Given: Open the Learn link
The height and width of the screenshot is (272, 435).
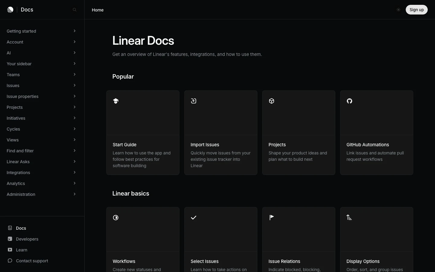Looking at the screenshot, I should point(21,250).
